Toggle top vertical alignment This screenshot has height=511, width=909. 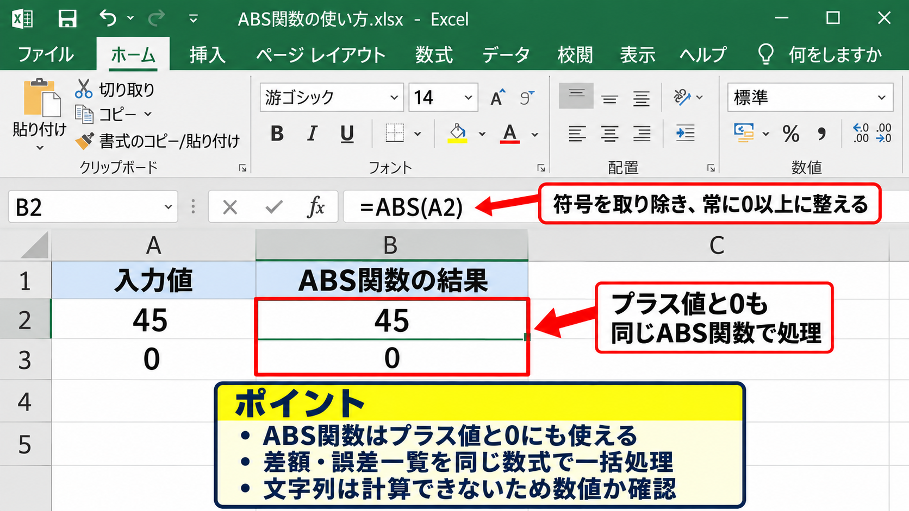576,96
